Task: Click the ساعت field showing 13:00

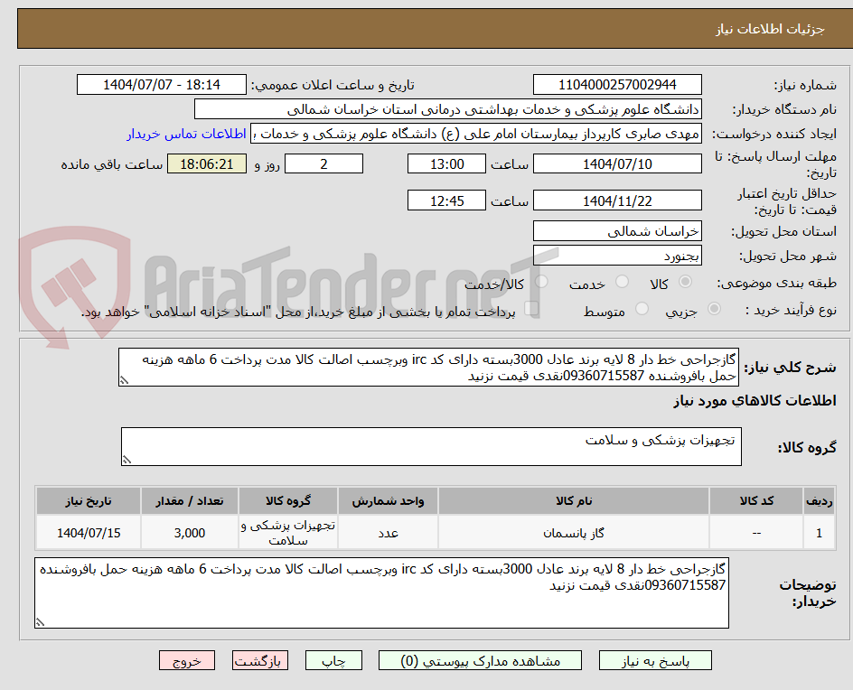Action: click(446, 163)
